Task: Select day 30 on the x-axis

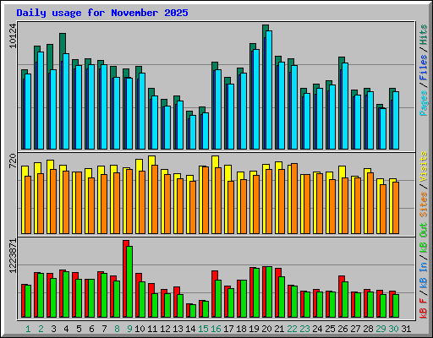Action: (x=393, y=329)
